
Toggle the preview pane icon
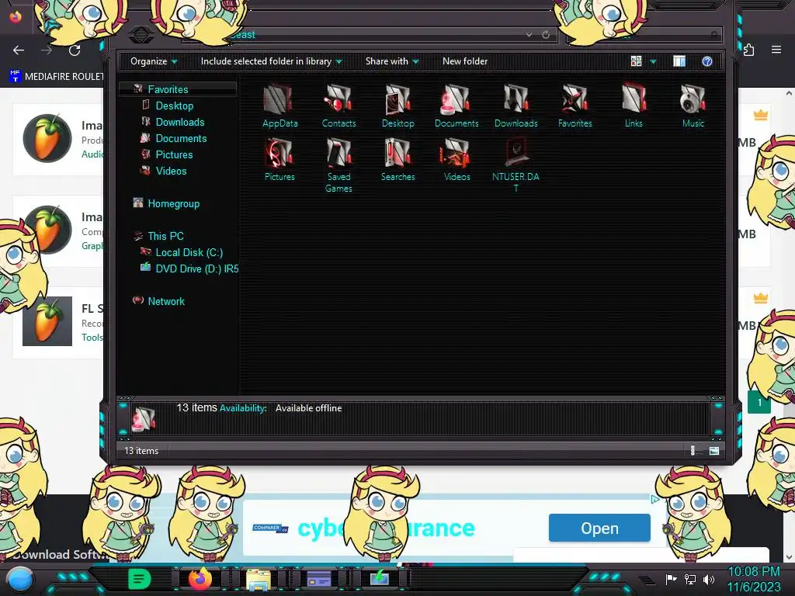(679, 61)
